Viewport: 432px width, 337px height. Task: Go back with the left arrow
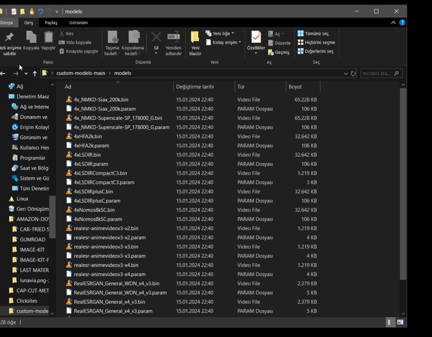click(3, 73)
